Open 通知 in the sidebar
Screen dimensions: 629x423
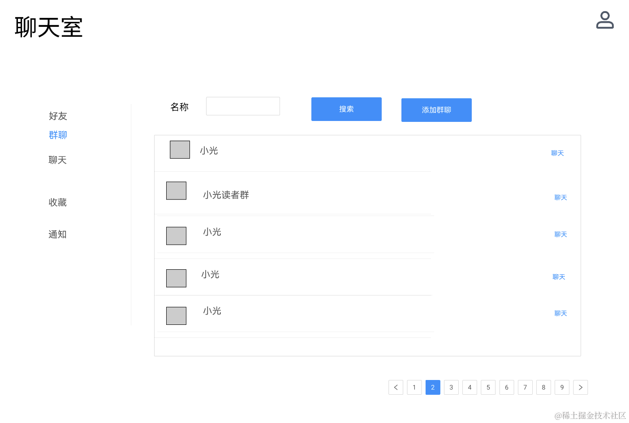[57, 234]
